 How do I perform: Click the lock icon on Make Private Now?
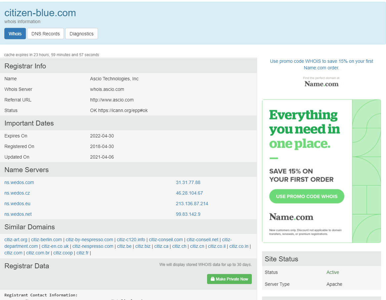click(x=213, y=279)
